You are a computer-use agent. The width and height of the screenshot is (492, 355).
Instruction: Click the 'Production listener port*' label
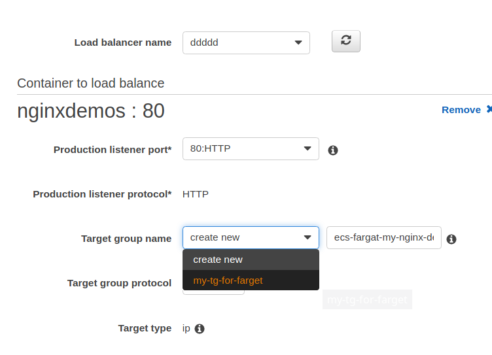pyautogui.click(x=113, y=150)
